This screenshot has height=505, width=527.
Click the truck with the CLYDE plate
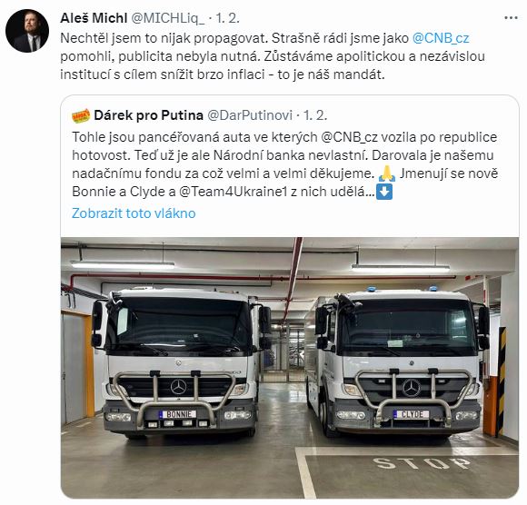pyautogui.click(x=400, y=363)
